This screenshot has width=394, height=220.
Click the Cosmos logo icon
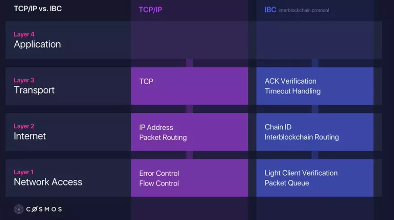click(19, 209)
